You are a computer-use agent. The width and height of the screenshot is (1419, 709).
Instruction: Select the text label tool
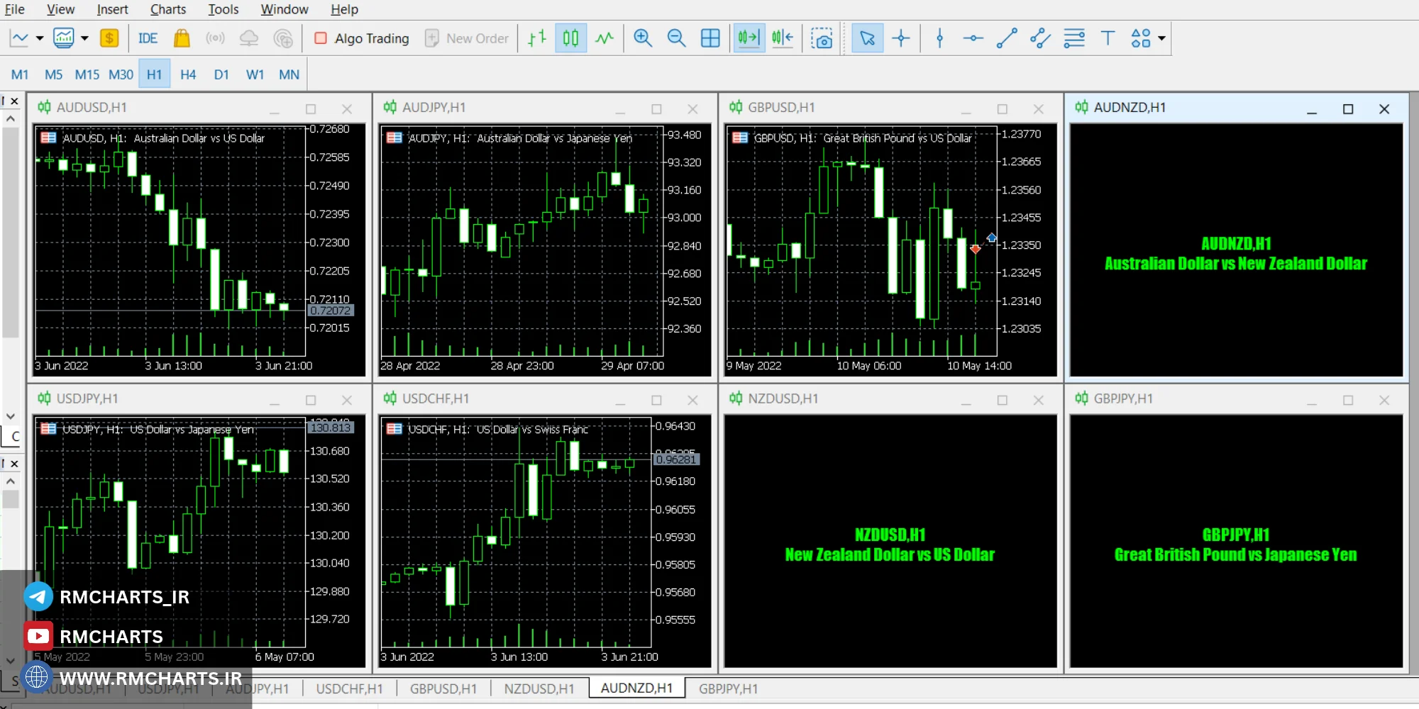(1108, 38)
